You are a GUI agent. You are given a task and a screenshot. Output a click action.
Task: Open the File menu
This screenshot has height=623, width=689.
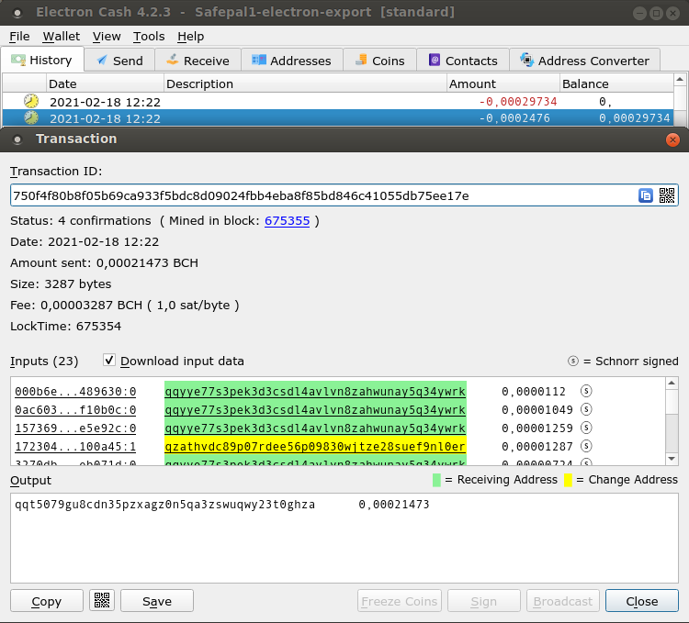point(19,37)
